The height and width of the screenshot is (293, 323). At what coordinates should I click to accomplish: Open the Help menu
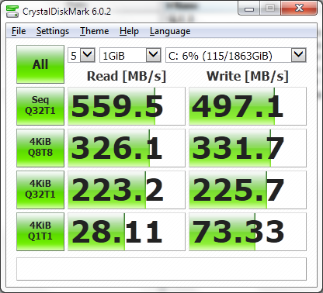pyautogui.click(x=129, y=31)
